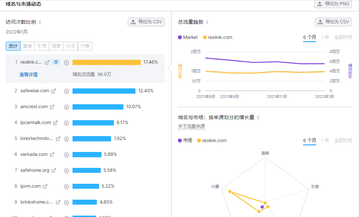Click the amcrest.com domain name
Image resolution: width=359 pixels, height=217 pixels.
tap(34, 107)
